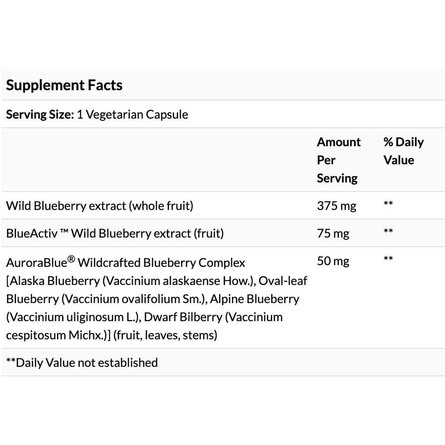The width and height of the screenshot is (445, 445).
Task: Click the Dwarf Bilberry ingredient text
Action: (x=183, y=317)
